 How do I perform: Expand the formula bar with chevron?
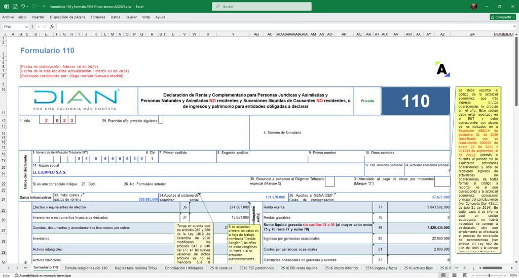(x=514, y=27)
